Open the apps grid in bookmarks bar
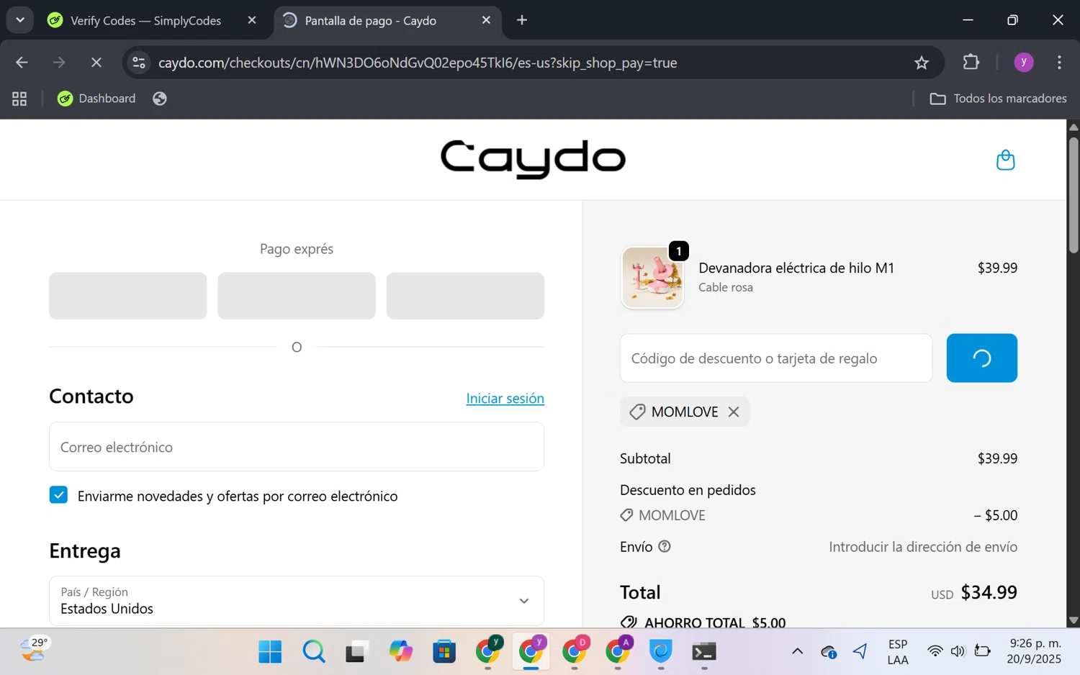The image size is (1080, 675). (19, 99)
